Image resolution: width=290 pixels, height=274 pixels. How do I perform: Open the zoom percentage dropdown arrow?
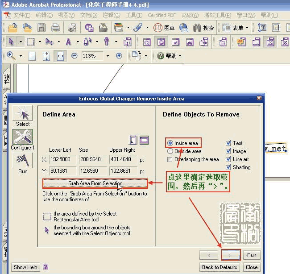(108, 56)
